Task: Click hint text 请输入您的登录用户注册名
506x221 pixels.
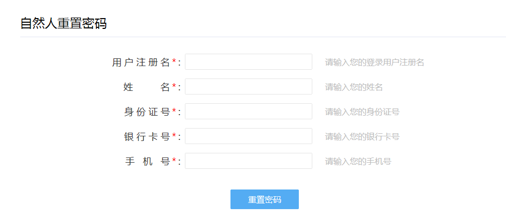Action: [374, 62]
